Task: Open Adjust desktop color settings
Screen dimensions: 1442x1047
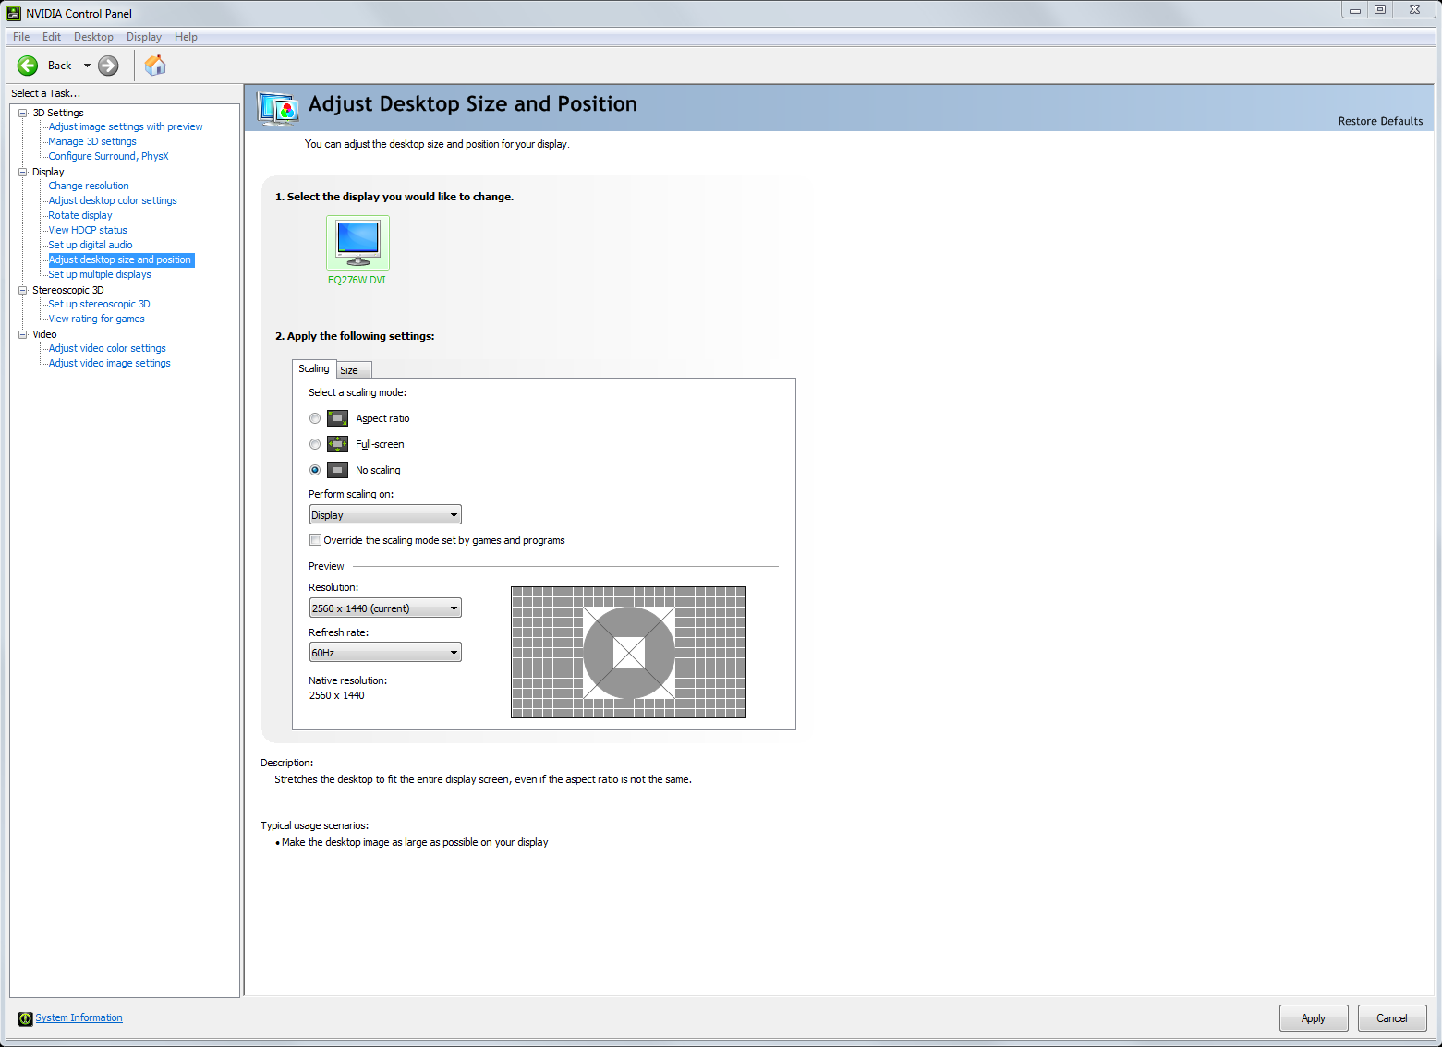Action: (113, 200)
